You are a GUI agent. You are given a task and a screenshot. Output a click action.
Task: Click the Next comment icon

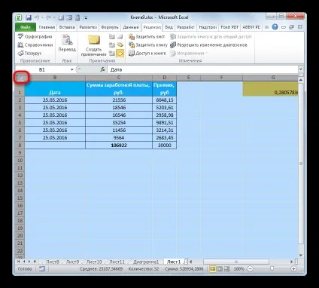112,54
